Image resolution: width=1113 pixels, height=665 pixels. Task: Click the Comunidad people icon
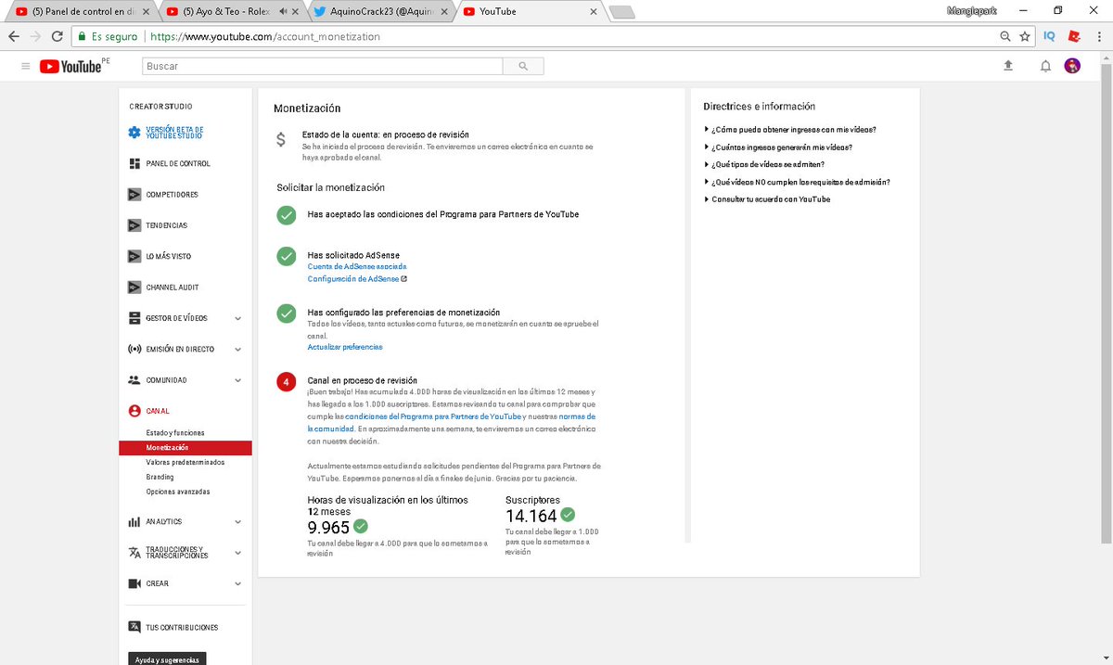click(134, 380)
